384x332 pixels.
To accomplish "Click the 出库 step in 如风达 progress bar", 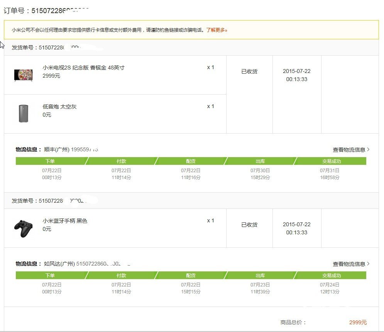I will [x=261, y=275].
